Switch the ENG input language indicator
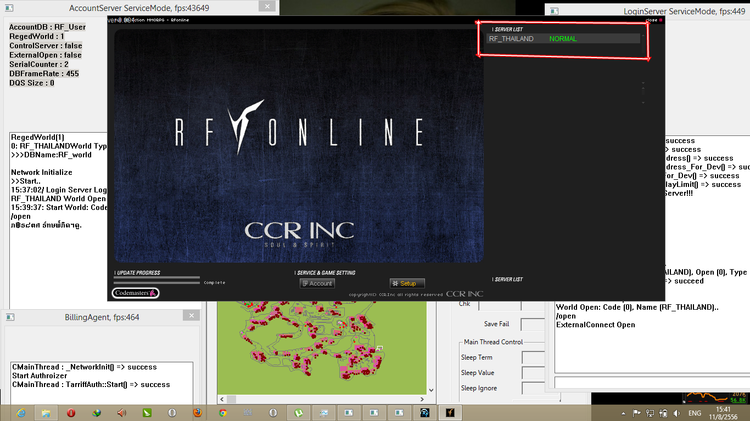The width and height of the screenshot is (750, 421). coord(695,413)
